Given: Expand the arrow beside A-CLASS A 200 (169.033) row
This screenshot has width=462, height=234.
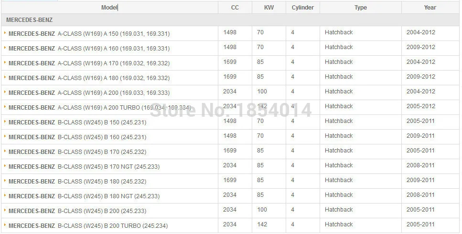Looking at the screenshot, I should click(x=5, y=92).
